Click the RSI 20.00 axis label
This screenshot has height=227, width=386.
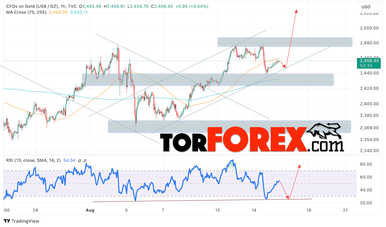coord(366,203)
